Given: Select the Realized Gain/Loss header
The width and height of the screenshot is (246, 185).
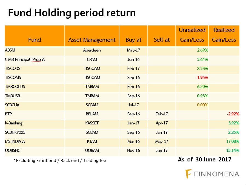Looking at the screenshot, I should (x=224, y=35).
